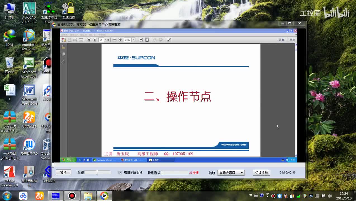Viewport: 356px width, 201px height.
Task: Open the 注释 comments pane
Action: pos(282,40)
